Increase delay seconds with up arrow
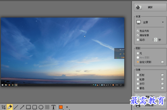This screenshot has width=167, height=110. tap(156, 39)
